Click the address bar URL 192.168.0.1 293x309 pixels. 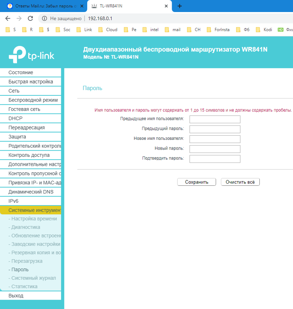[100, 19]
